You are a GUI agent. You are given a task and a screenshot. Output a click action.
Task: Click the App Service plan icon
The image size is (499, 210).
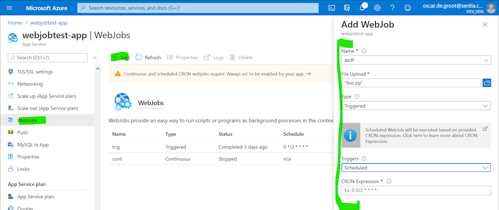tap(11, 196)
